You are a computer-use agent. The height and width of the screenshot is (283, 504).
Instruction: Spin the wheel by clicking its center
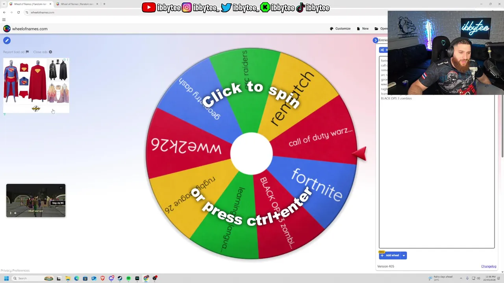click(x=251, y=153)
